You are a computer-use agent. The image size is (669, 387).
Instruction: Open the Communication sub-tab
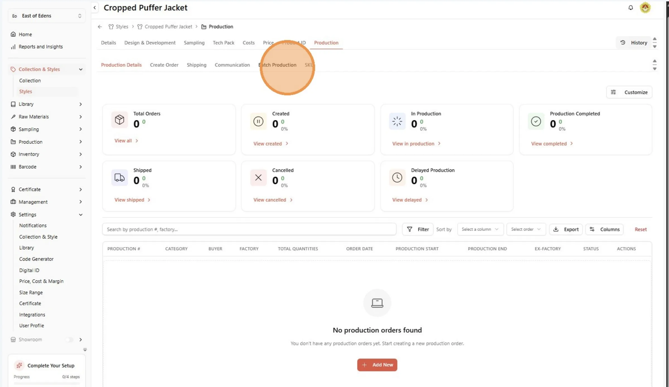[232, 65]
